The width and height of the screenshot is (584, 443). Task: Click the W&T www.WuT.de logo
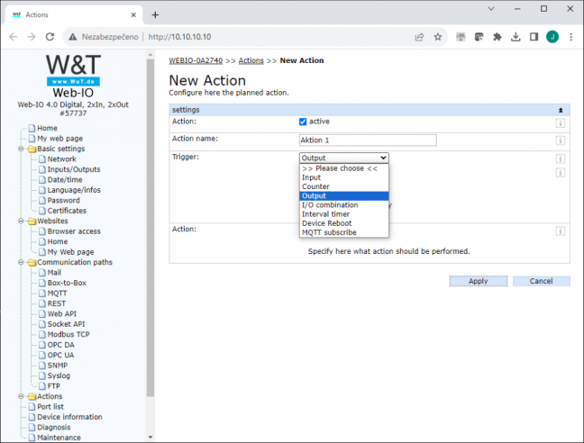click(73, 69)
